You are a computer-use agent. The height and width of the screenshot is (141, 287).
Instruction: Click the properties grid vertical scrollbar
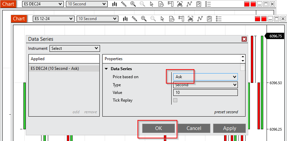243,67
